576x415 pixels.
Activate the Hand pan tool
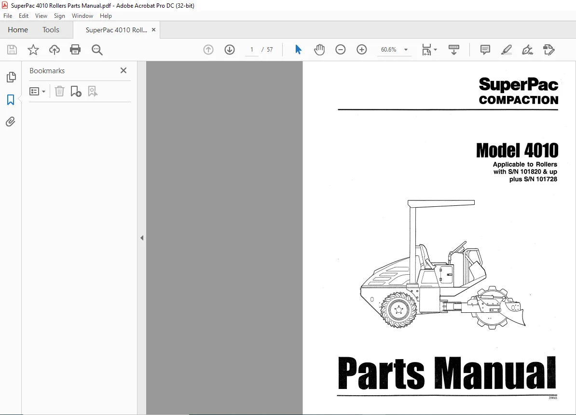[x=319, y=50]
